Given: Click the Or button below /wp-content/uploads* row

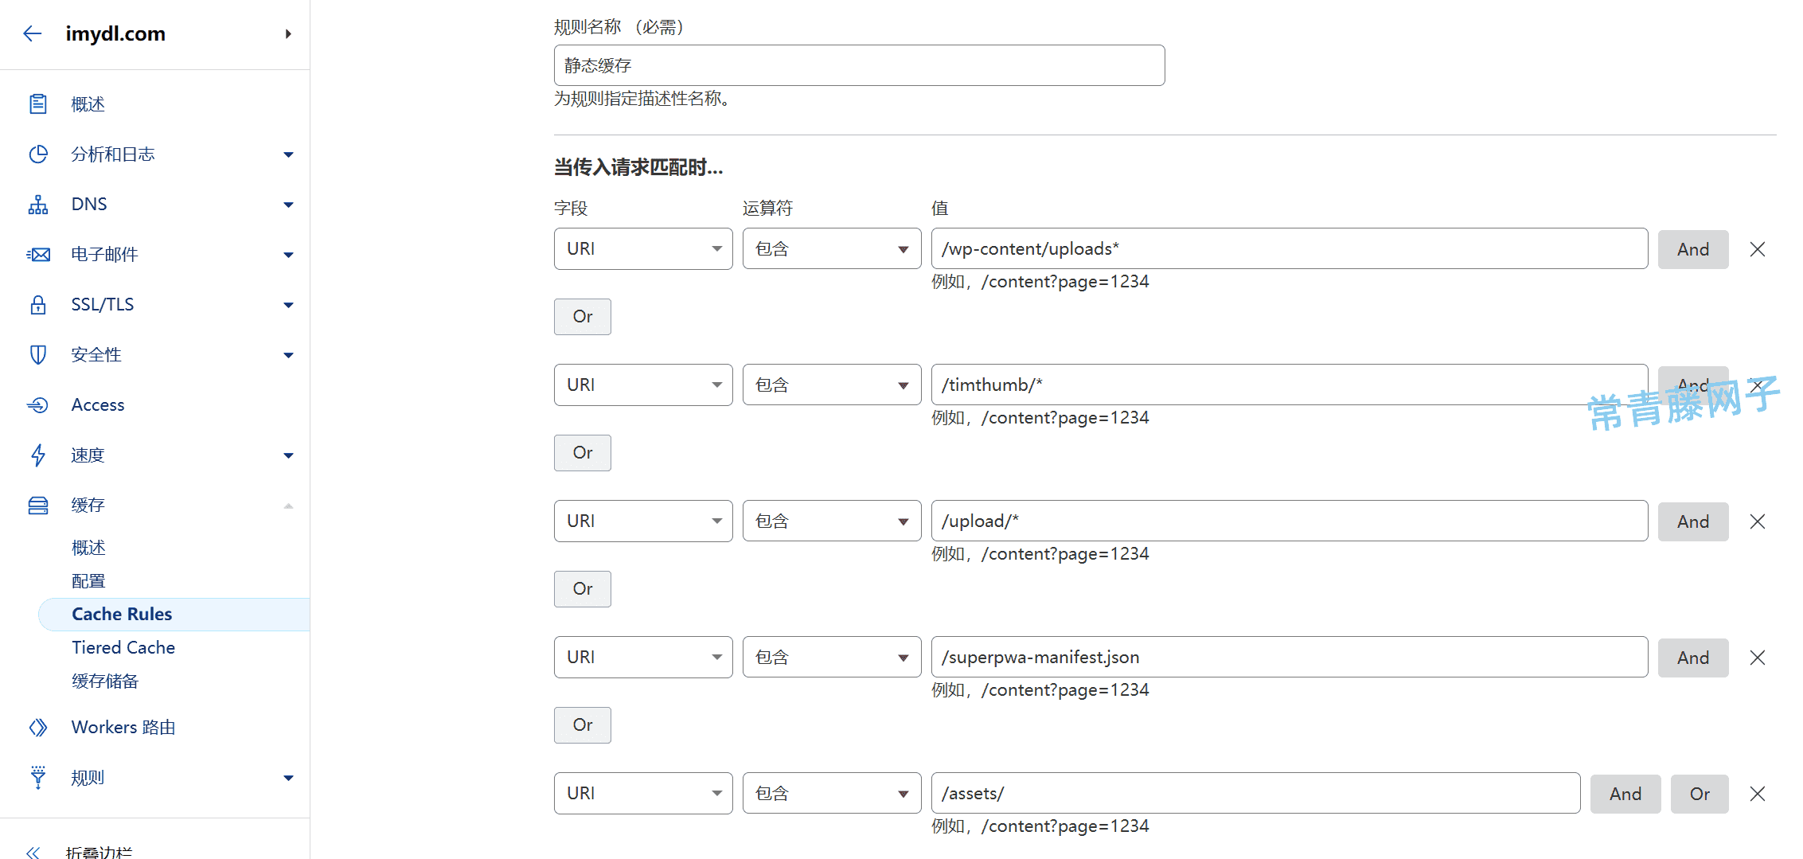Looking at the screenshot, I should (583, 317).
